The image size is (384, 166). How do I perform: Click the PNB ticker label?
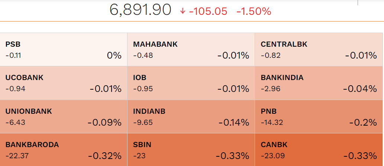(269, 111)
